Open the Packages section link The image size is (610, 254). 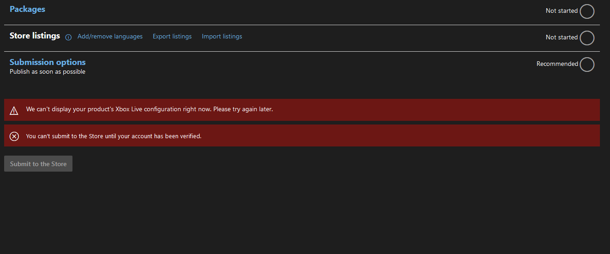tap(28, 9)
